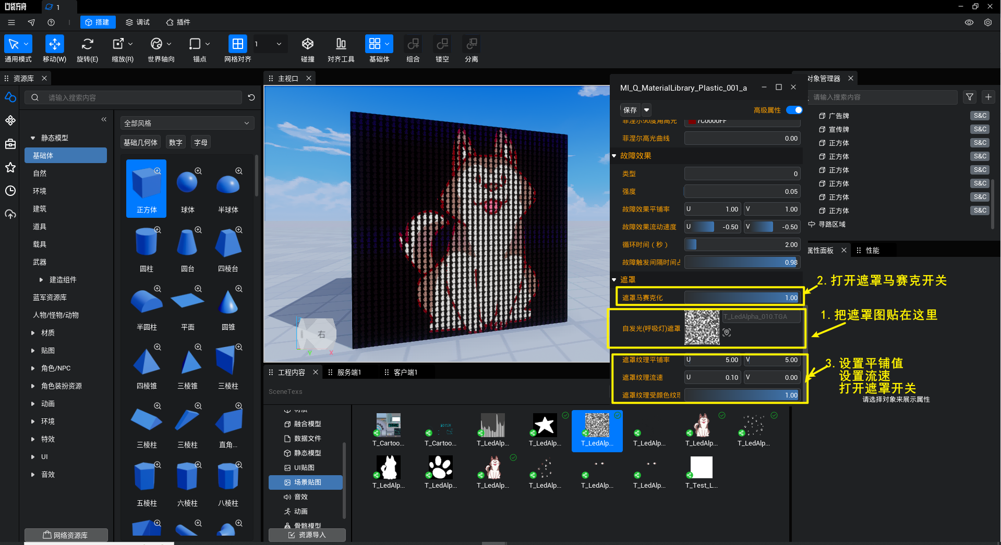This screenshot has width=1001, height=545.
Task: Toggle the 高级属性 advanced properties switch
Action: [x=794, y=110]
